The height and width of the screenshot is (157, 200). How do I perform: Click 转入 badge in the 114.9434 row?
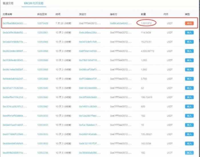[x=189, y=33]
